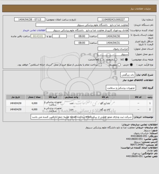Click the نام کالا column header
Image resolution: width=159 pixels, height=174 pixels.
[105, 97]
